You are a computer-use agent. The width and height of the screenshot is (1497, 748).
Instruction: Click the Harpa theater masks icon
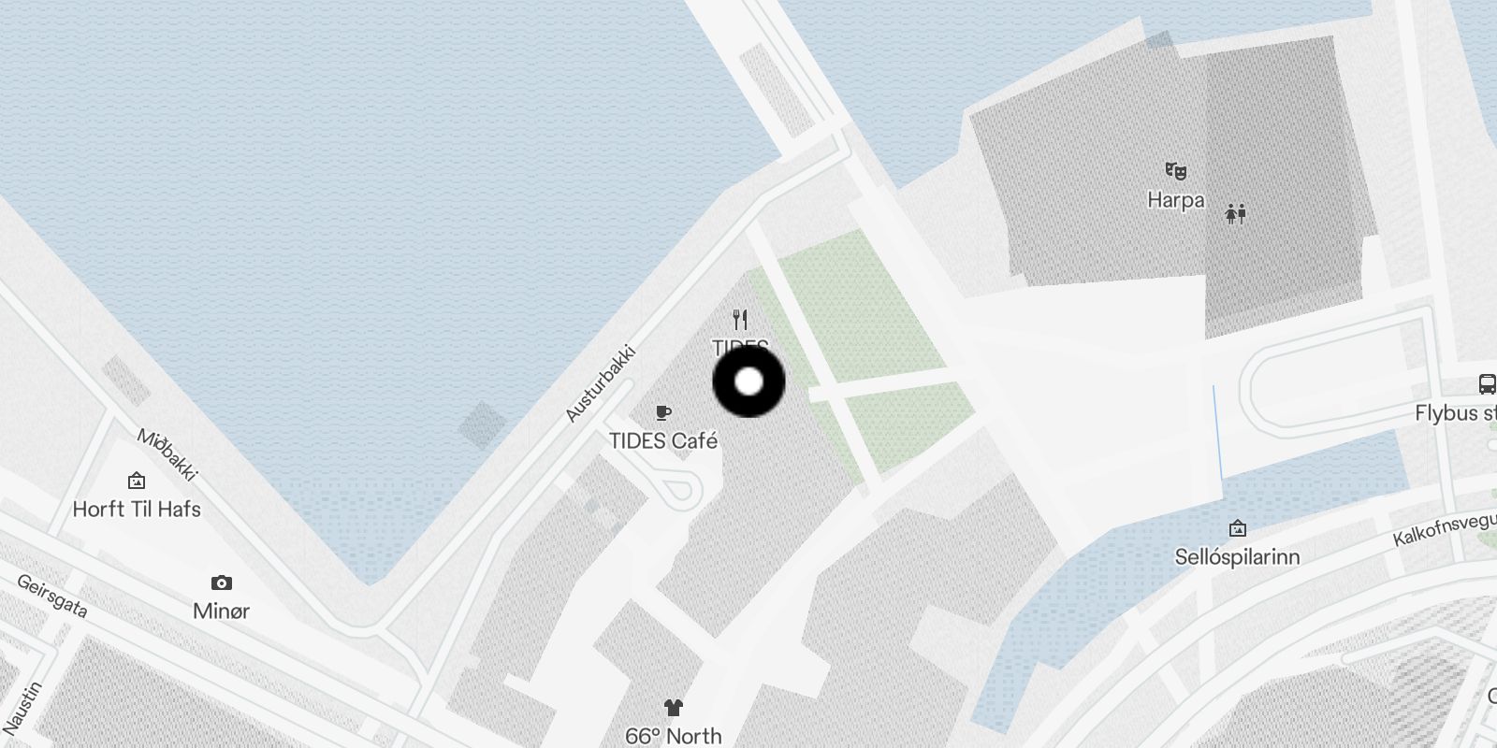click(x=1176, y=171)
